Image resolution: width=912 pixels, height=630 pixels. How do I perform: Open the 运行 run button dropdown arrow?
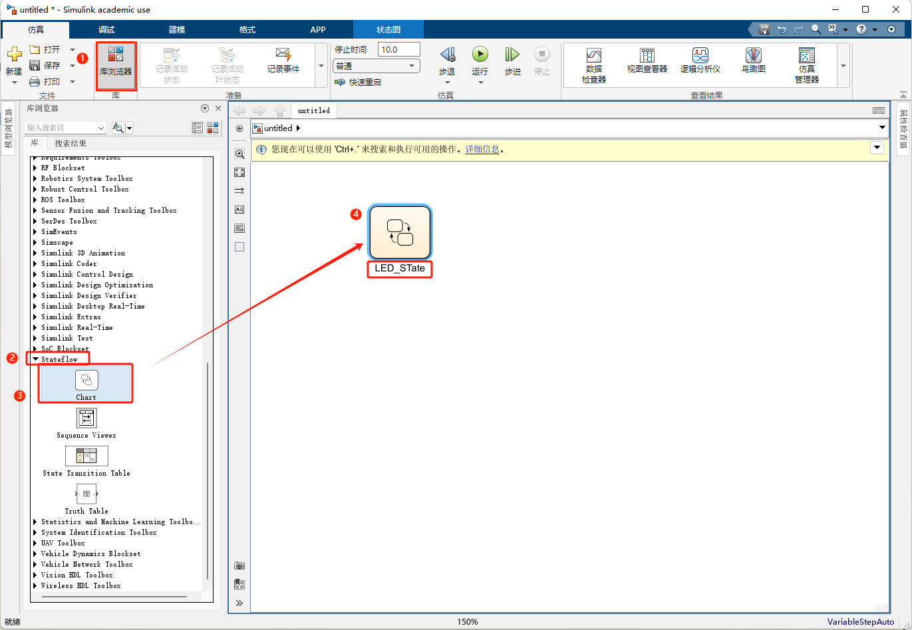coord(480,82)
